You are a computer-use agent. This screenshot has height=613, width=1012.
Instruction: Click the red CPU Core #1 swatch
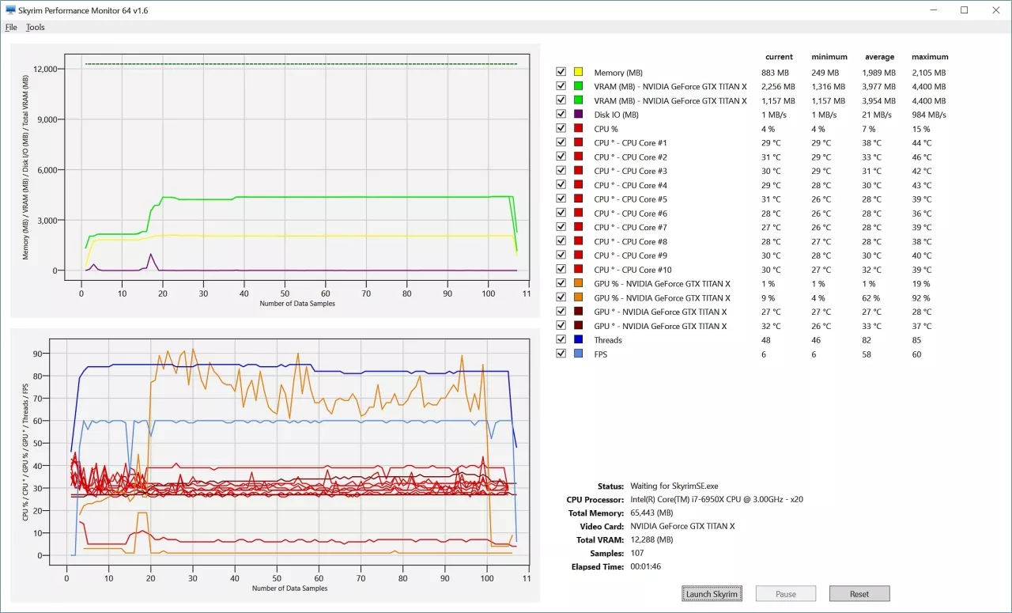point(579,143)
